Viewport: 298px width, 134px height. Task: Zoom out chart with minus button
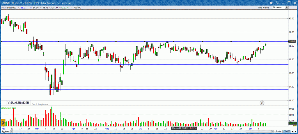tap(295, 131)
